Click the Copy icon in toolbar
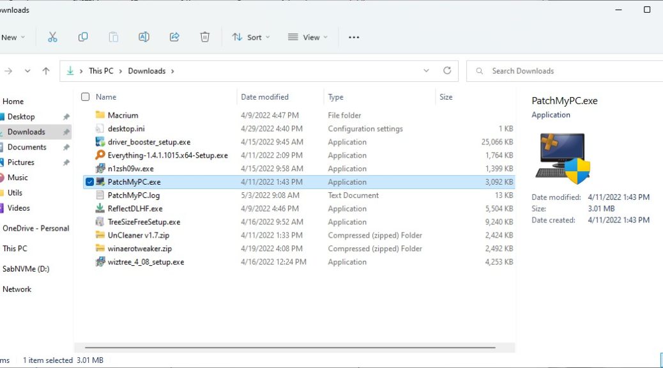This screenshot has height=368, width=663. click(83, 37)
